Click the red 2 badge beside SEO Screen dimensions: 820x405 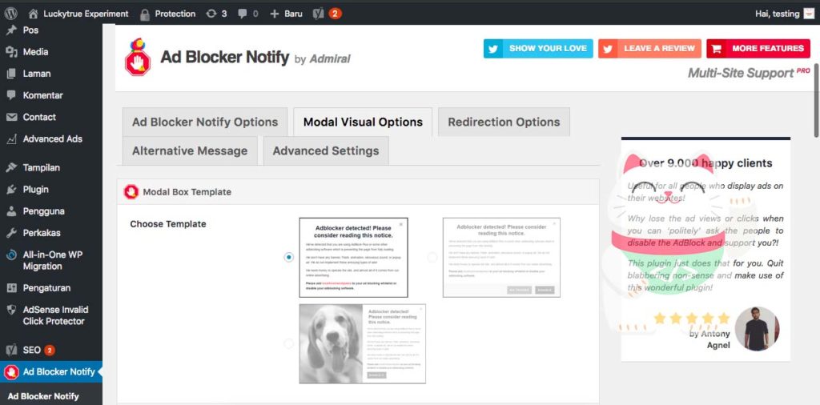49,350
